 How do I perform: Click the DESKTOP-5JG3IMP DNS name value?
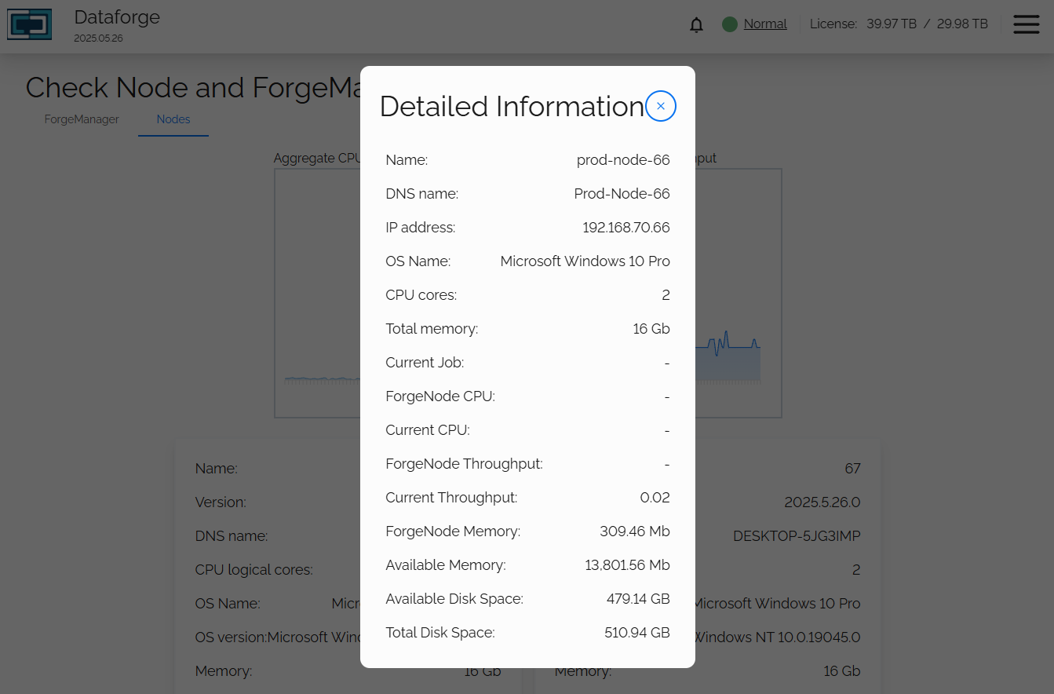(797, 536)
